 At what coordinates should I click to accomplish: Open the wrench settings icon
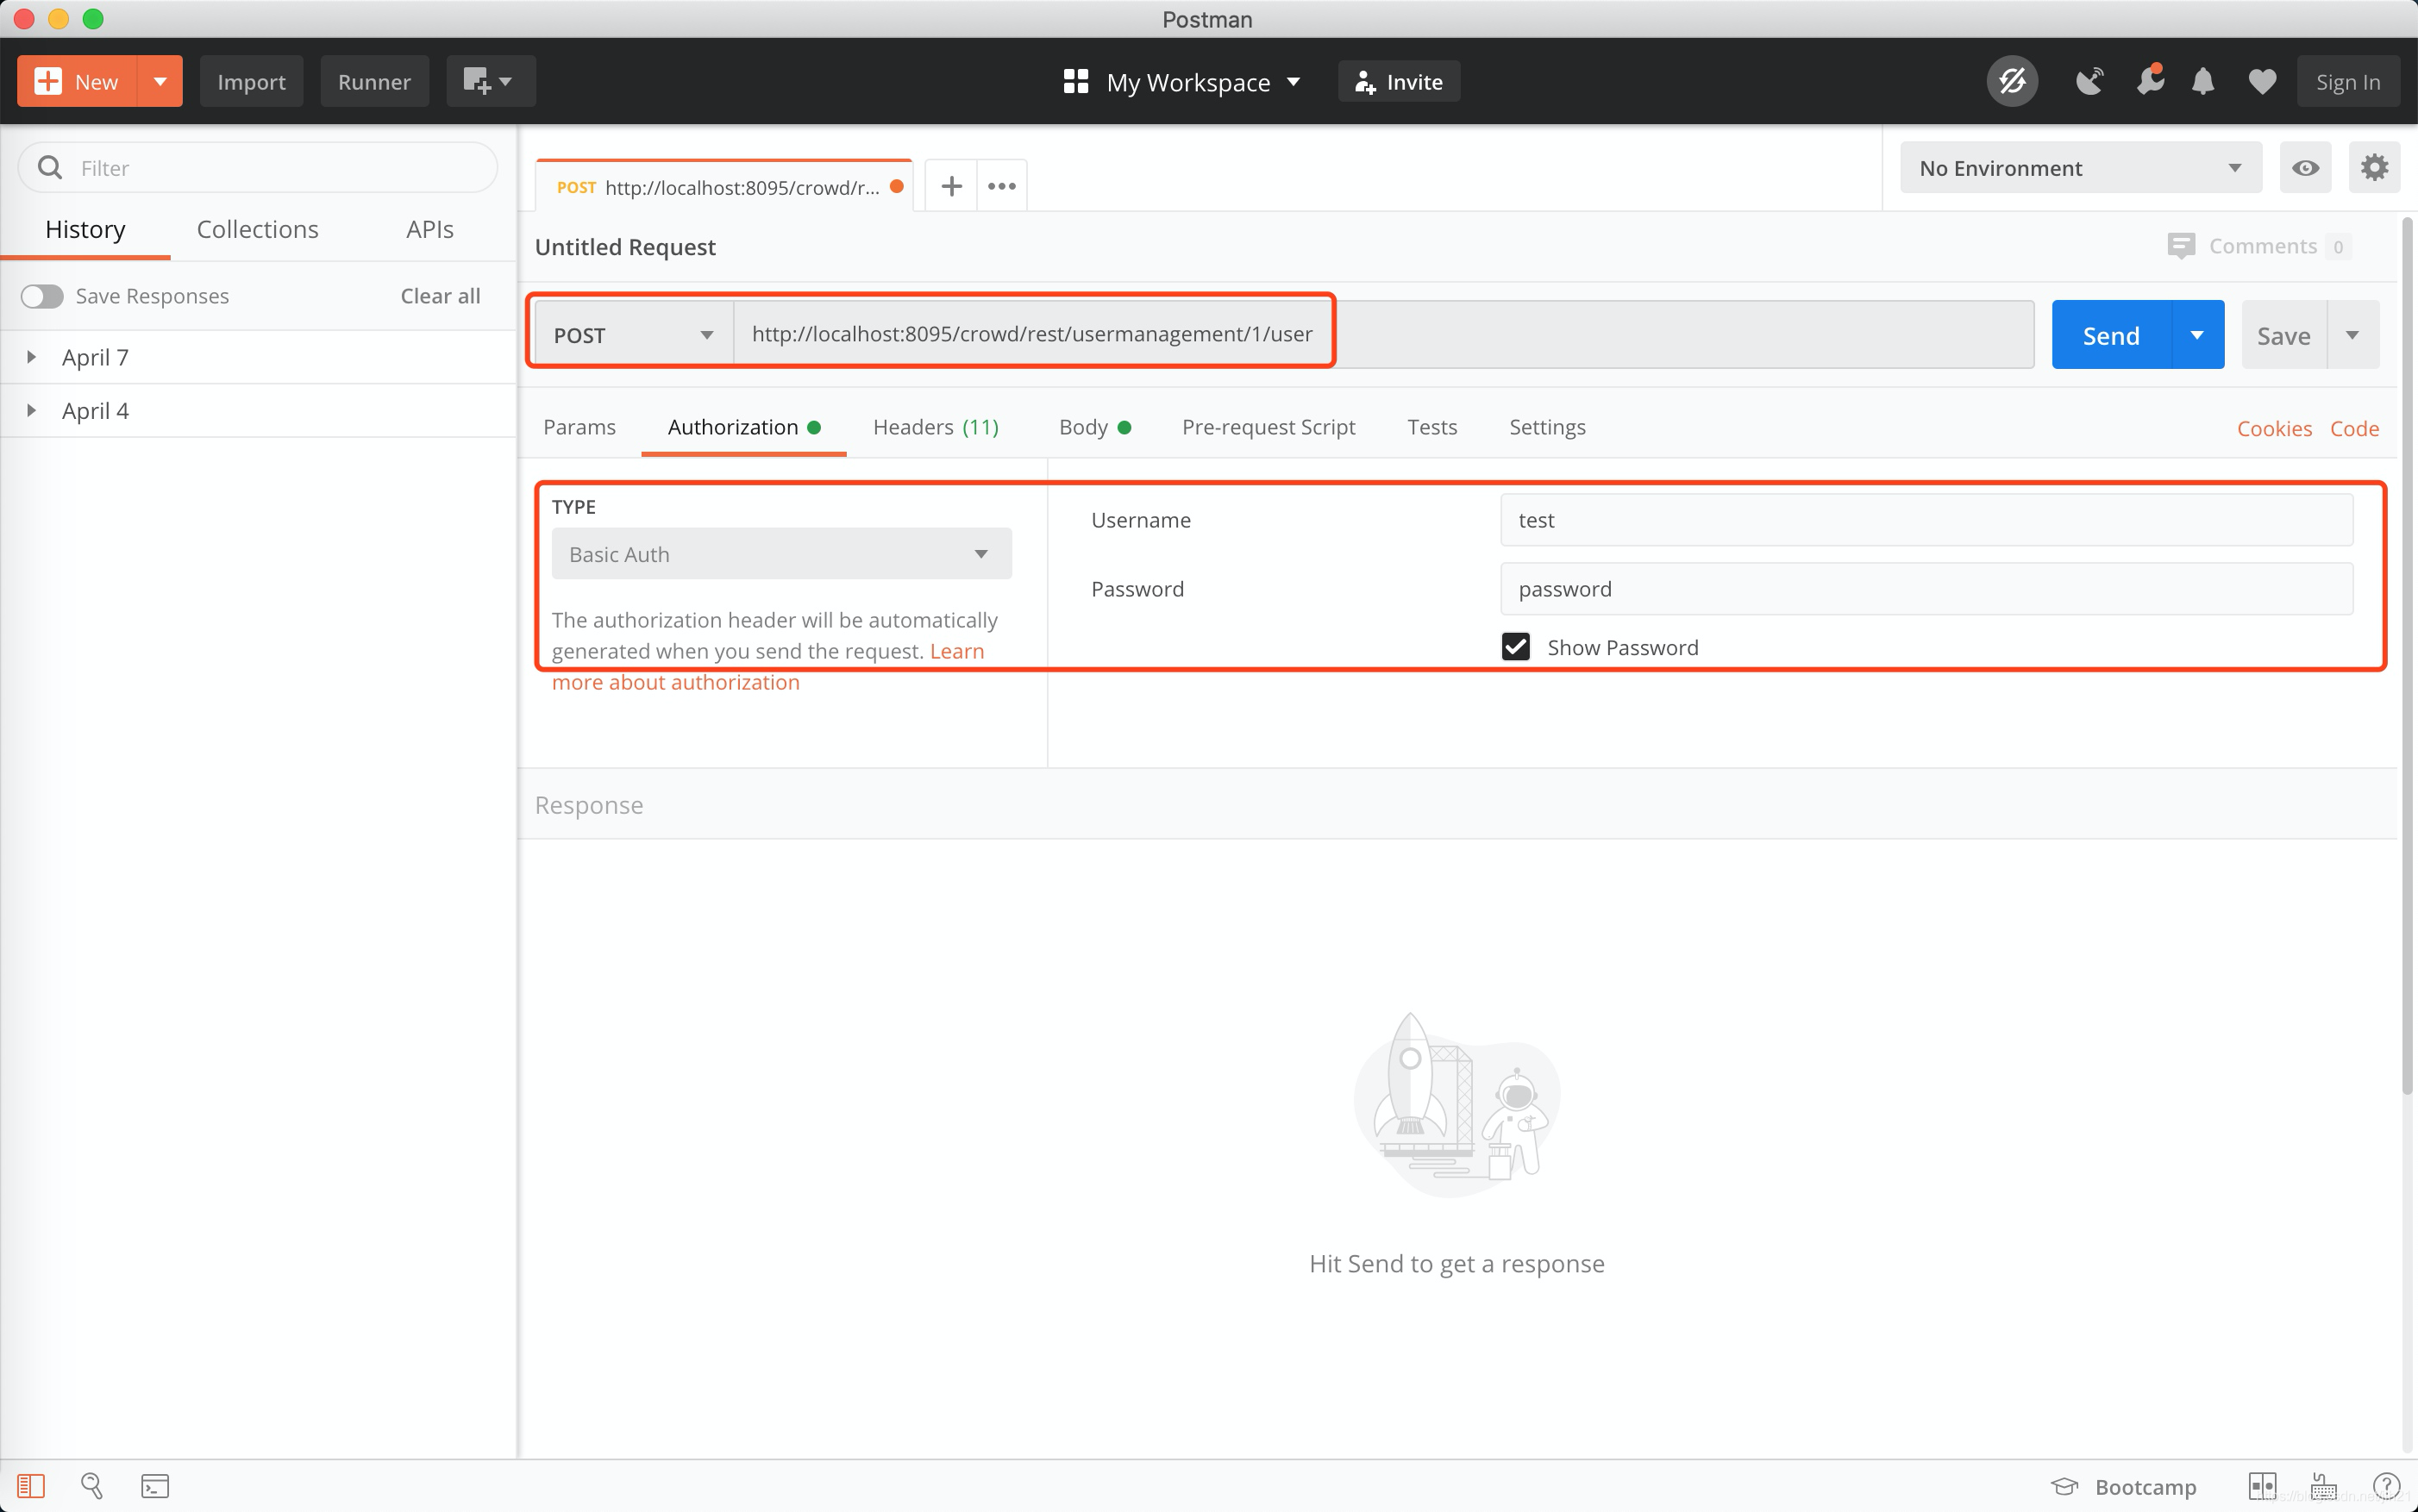tap(2149, 81)
